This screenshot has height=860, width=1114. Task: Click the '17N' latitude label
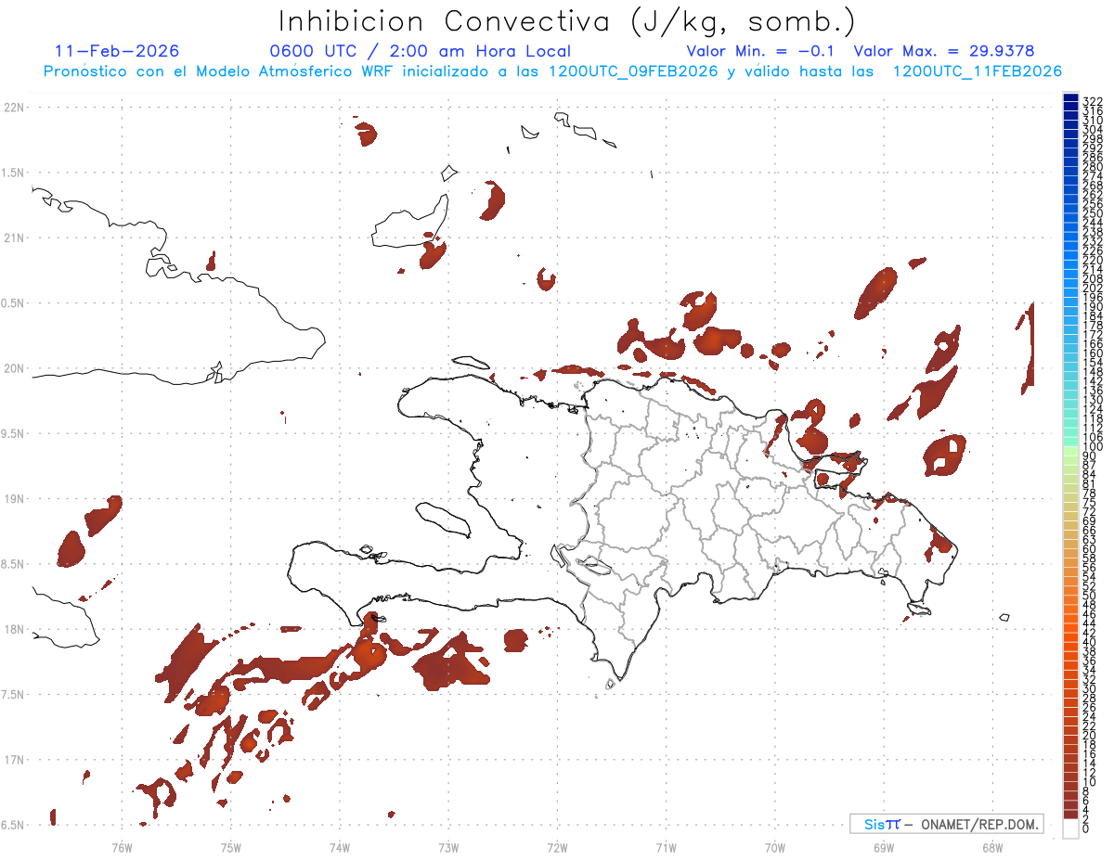coord(13,760)
